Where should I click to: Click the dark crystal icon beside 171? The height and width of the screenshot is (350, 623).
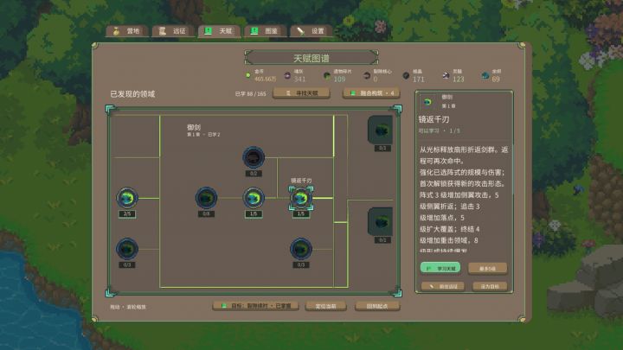[x=406, y=75]
